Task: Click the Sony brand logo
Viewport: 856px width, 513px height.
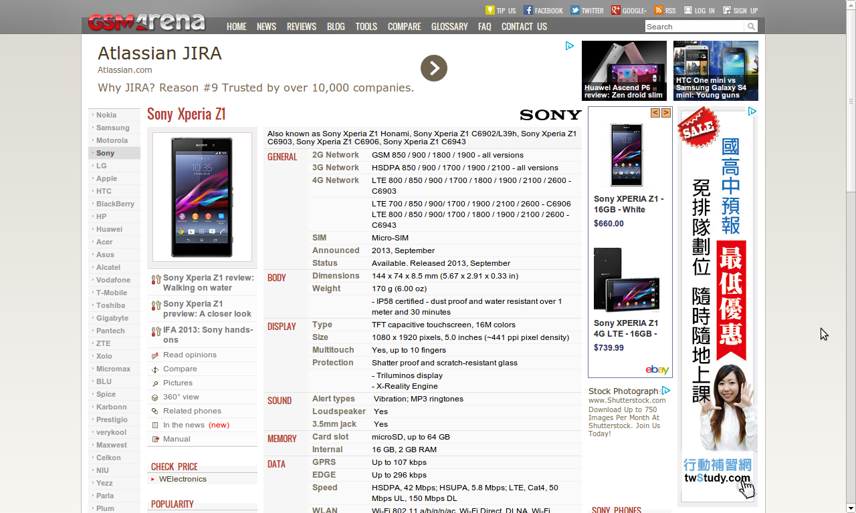Action: point(550,115)
